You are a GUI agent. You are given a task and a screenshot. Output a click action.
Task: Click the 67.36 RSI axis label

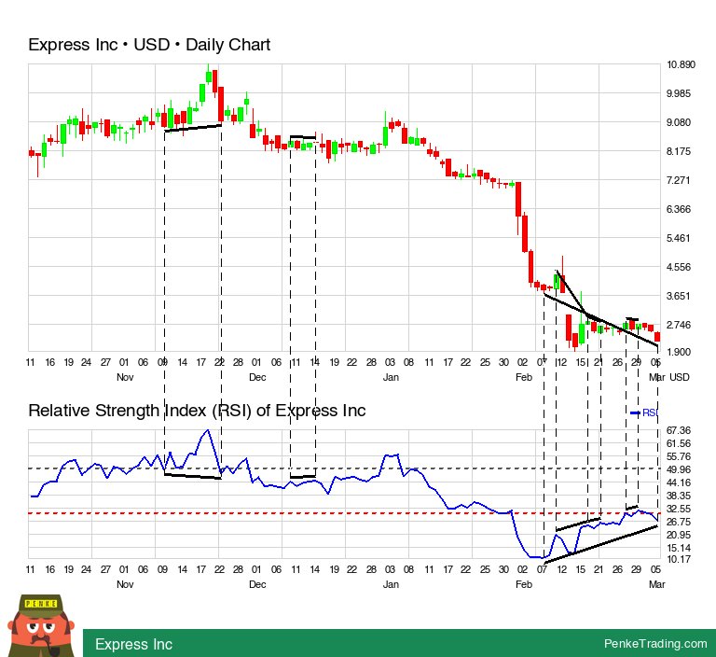[x=679, y=430]
